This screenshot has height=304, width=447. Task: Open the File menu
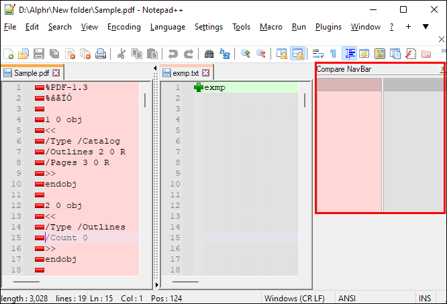pyautogui.click(x=10, y=27)
